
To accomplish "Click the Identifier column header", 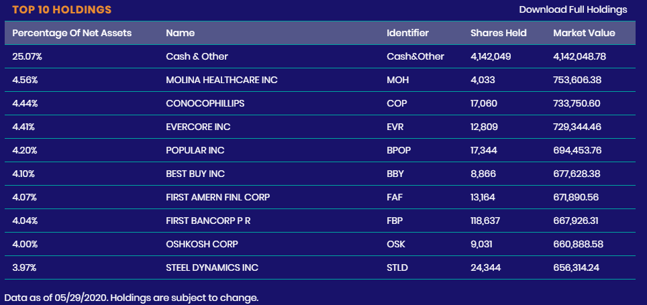I will 407,33.
